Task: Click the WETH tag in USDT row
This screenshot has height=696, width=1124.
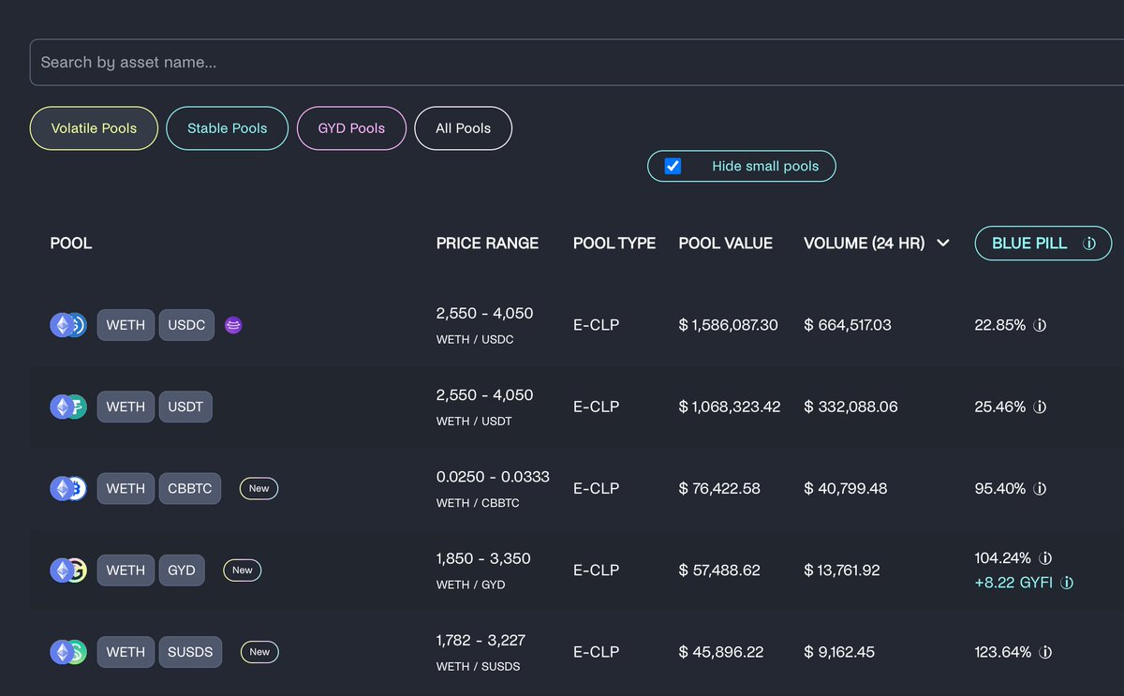Action: pos(126,407)
